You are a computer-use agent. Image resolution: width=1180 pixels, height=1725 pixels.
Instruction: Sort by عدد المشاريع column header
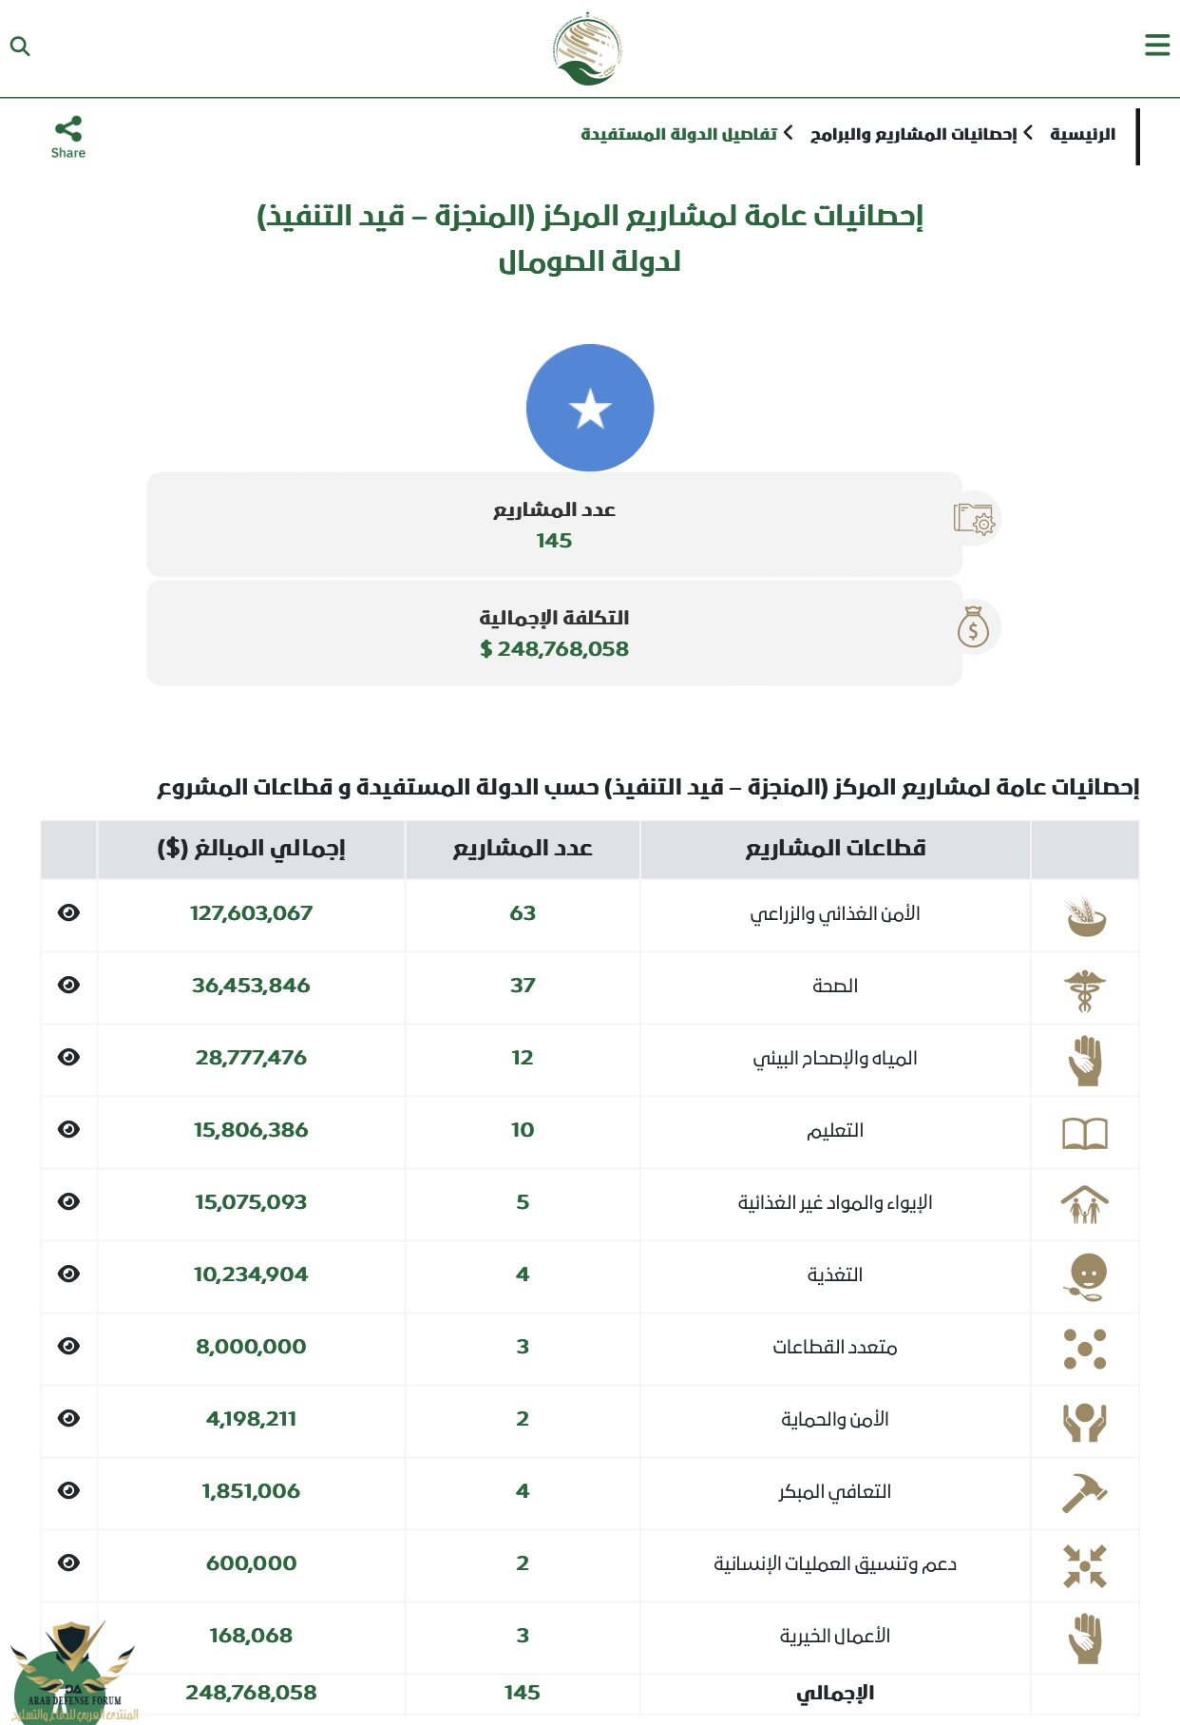(x=523, y=849)
